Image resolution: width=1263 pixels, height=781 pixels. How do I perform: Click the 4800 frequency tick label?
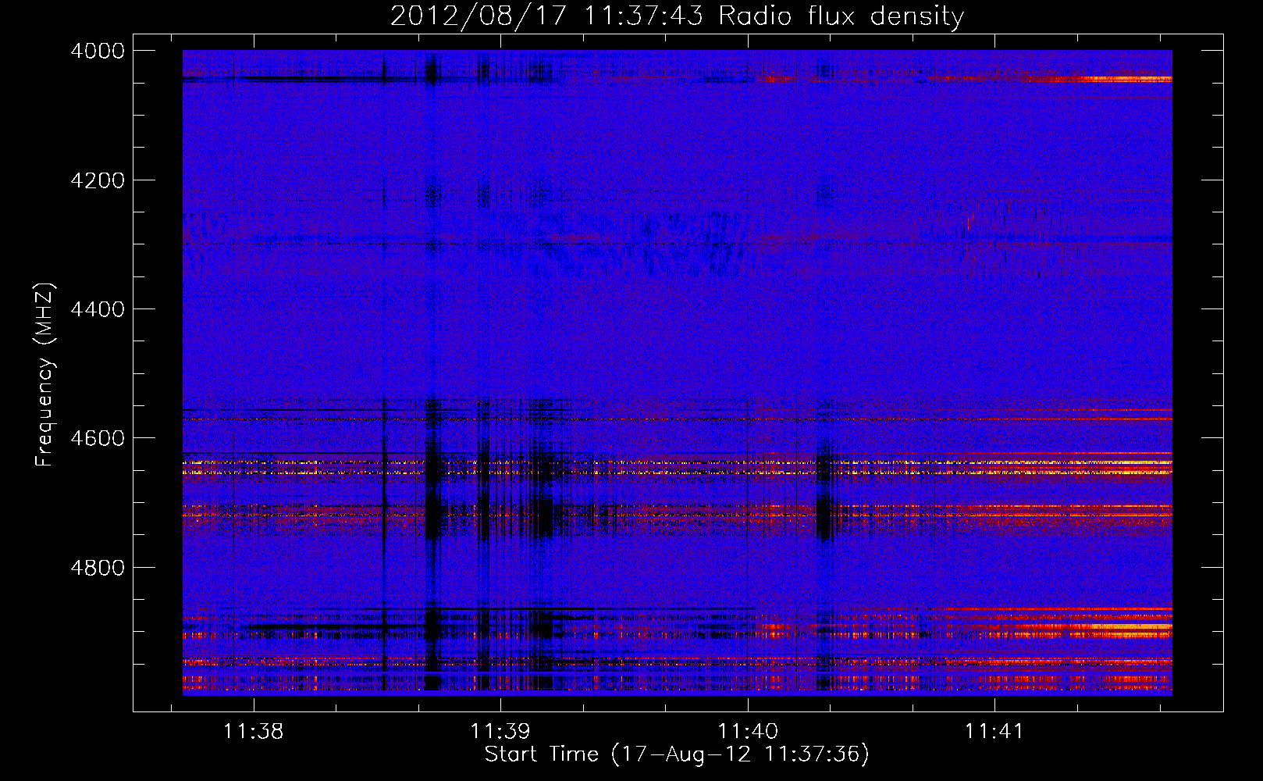[98, 567]
